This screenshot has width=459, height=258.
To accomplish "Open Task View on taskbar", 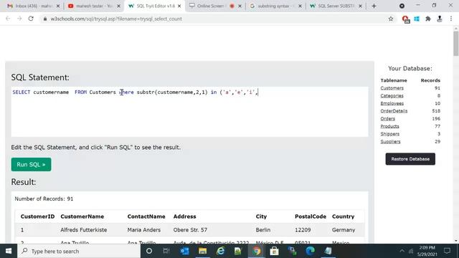I will point(166,251).
